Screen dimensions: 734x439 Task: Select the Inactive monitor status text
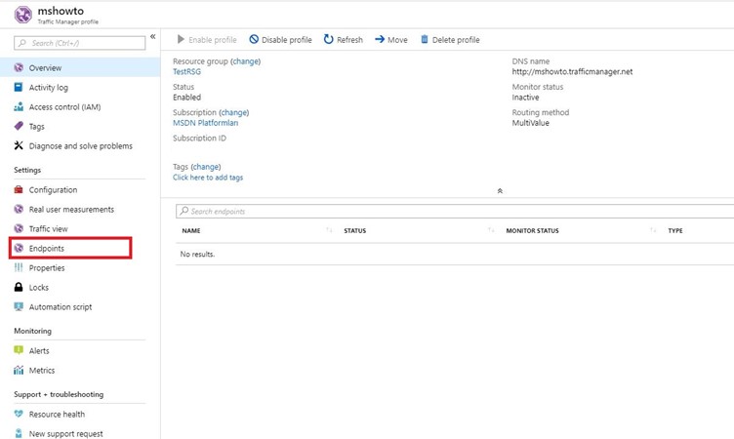(x=525, y=98)
